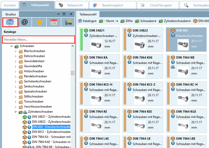Open the Favorites star icon
This screenshot has height=148, width=209.
click(x=39, y=22)
